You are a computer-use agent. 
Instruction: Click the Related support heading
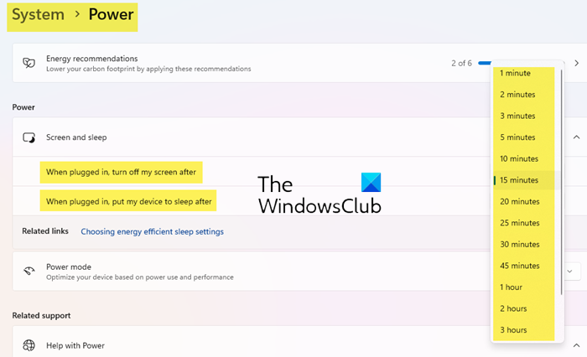(41, 315)
